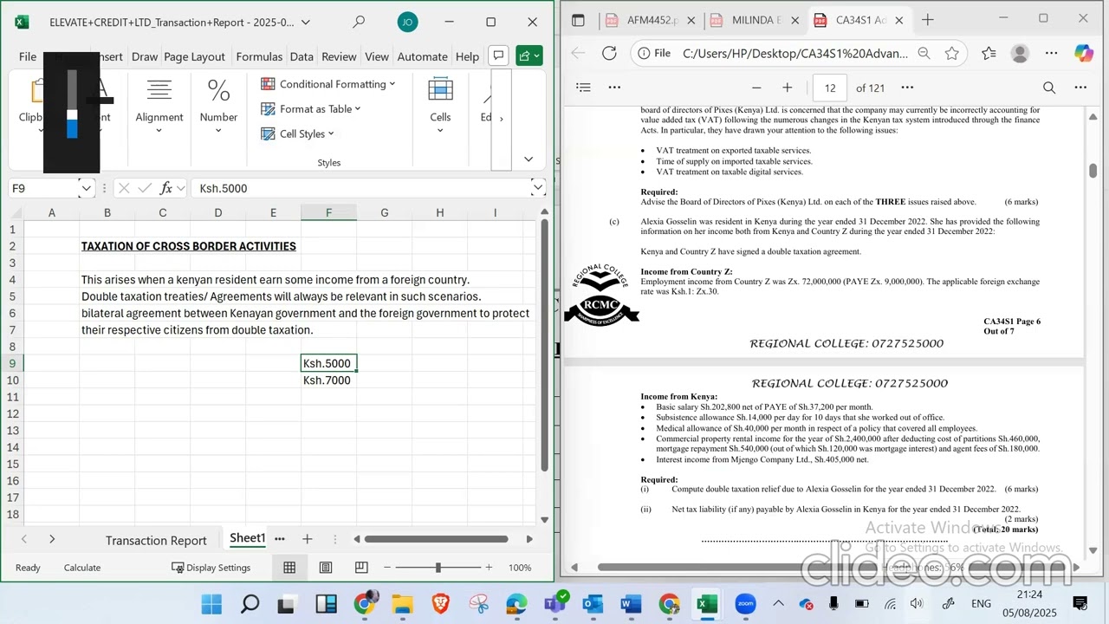
Task: Switch to Page Layout view in status bar
Action: [326, 568]
